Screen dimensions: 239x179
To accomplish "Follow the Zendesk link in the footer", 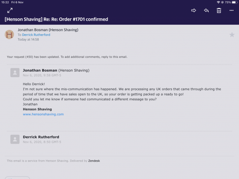I will (94, 161).
